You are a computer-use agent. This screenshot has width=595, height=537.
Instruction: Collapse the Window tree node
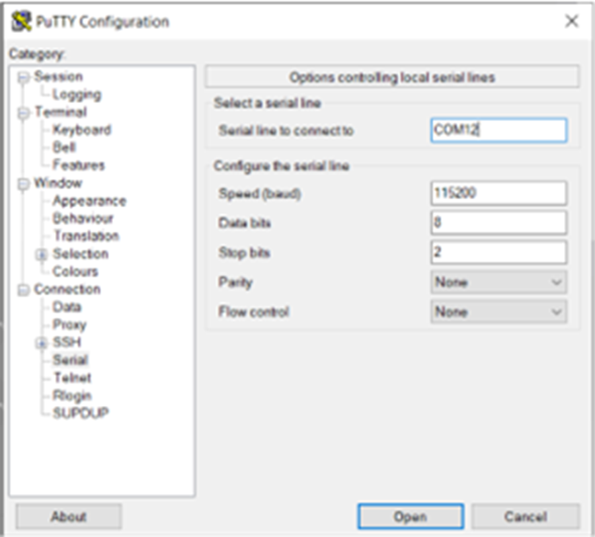(24, 184)
